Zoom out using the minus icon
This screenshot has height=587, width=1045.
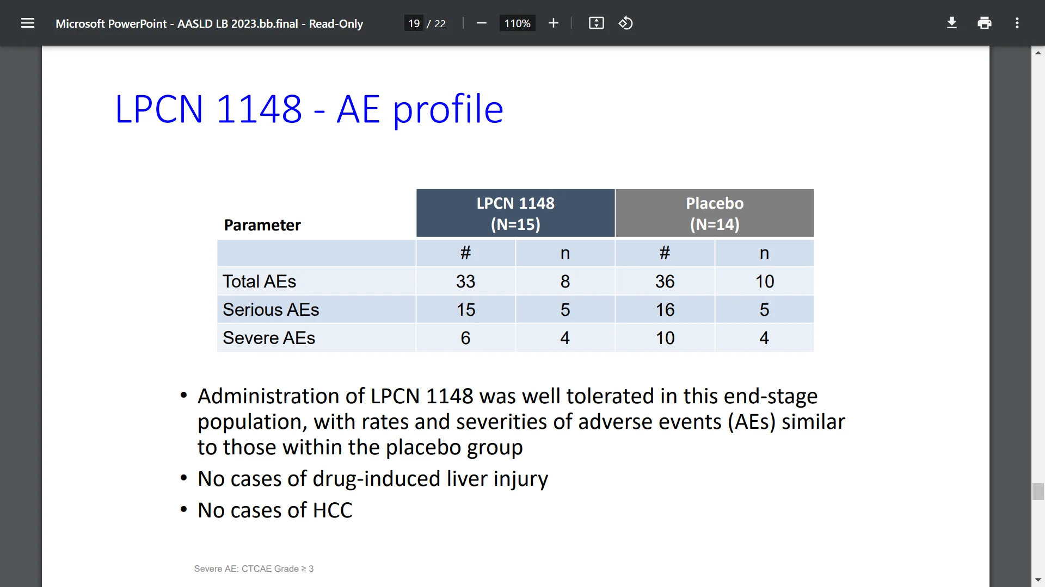[481, 23]
